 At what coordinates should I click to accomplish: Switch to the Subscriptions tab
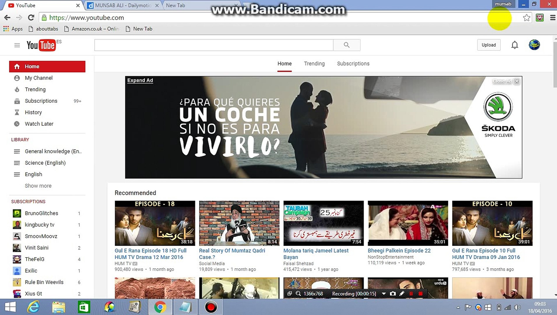tap(353, 64)
